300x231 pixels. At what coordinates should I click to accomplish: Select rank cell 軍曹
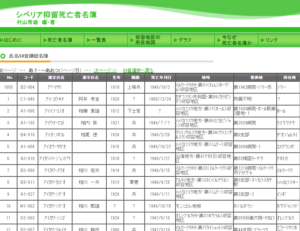pyautogui.click(x=134, y=182)
